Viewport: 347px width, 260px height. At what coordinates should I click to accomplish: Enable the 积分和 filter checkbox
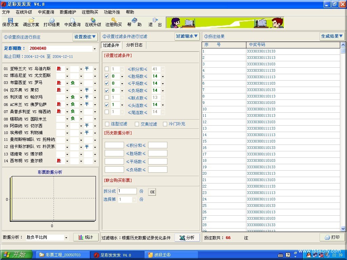pyautogui.click(x=107, y=69)
